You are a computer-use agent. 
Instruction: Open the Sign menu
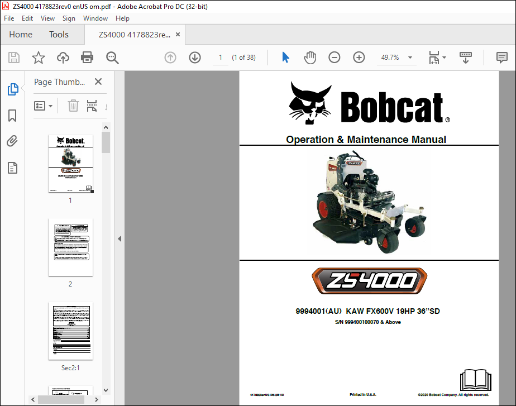(69, 18)
